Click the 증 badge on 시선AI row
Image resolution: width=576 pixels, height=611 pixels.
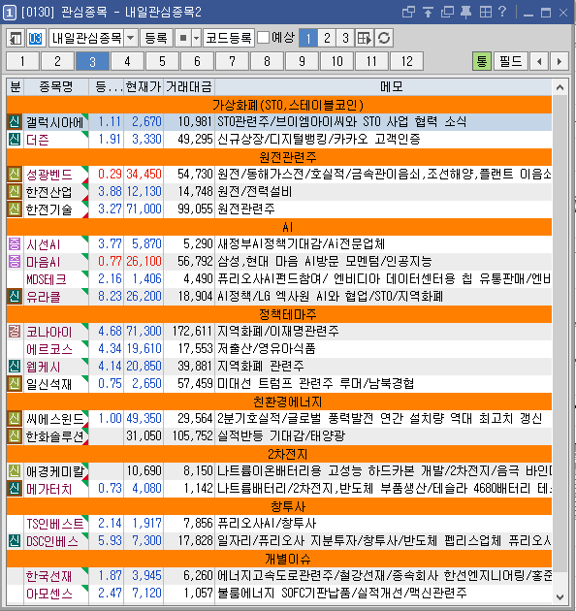tap(15, 244)
